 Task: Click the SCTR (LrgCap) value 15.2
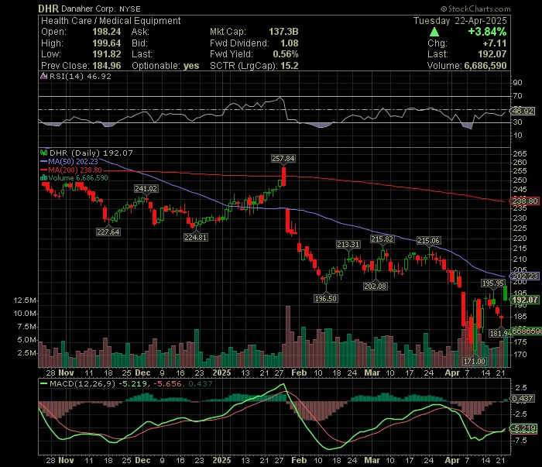290,66
